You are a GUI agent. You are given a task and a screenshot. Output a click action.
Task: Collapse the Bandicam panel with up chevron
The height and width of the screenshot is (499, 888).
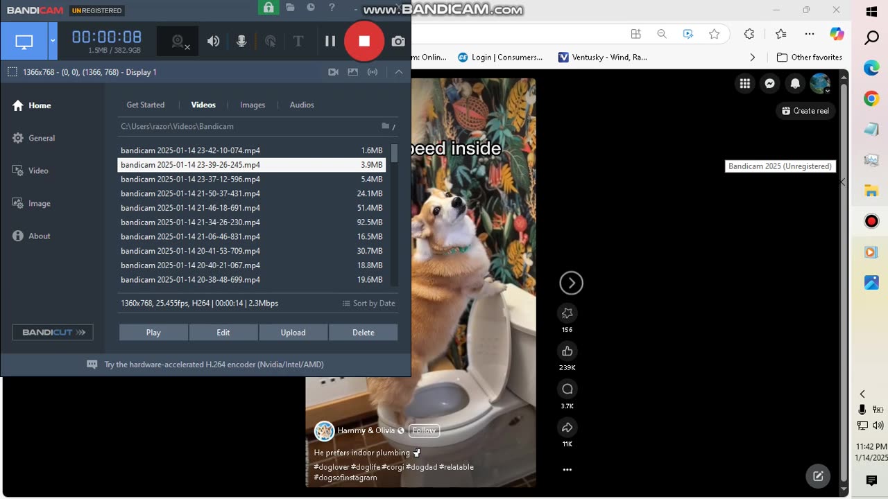399,72
